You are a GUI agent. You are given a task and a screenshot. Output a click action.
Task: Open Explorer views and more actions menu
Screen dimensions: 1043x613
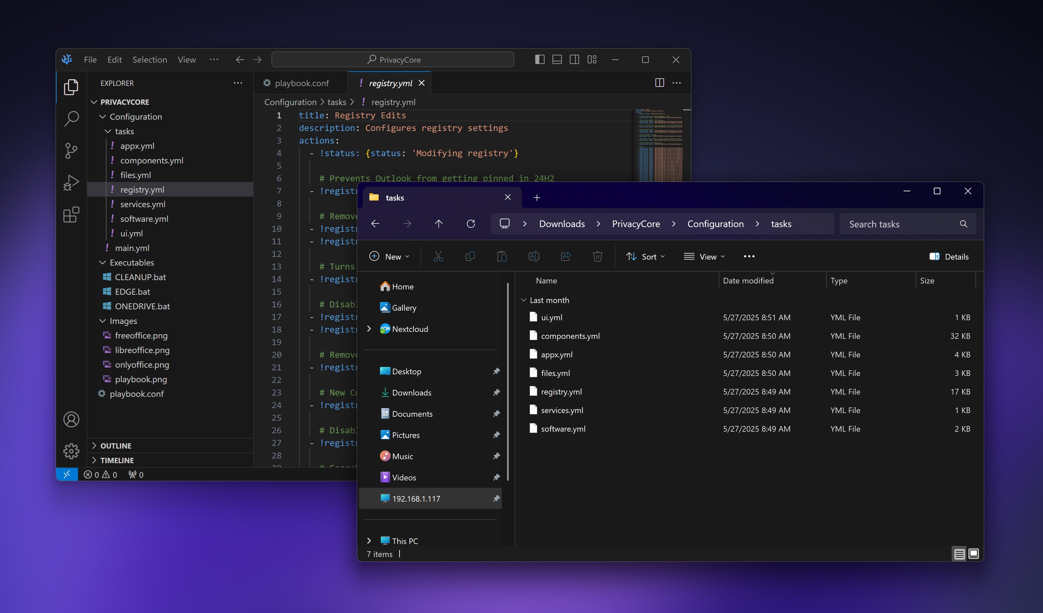coord(238,83)
